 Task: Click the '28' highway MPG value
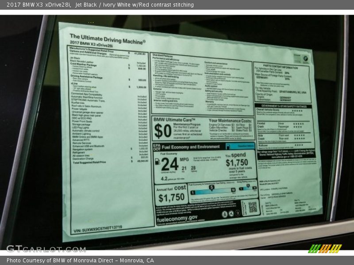tap(193, 168)
